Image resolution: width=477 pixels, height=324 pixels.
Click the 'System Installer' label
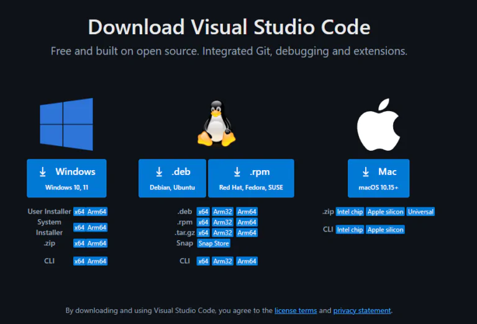pyautogui.click(x=49, y=227)
